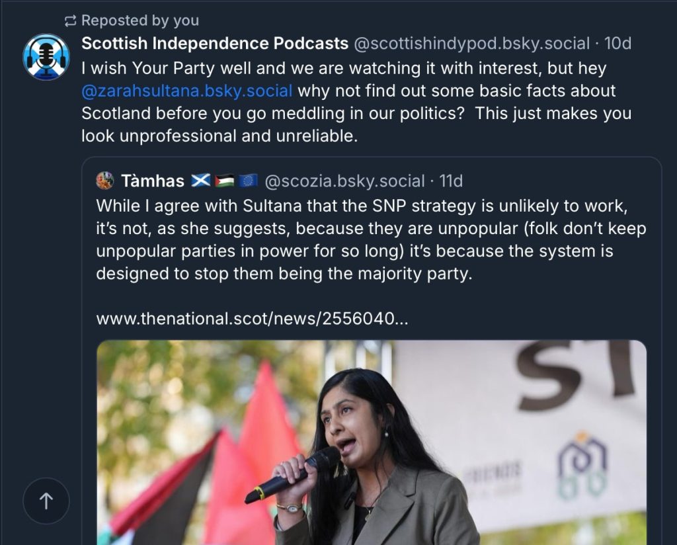
Task: Open Tàmhas's small profile avatar
Action: click(105, 181)
